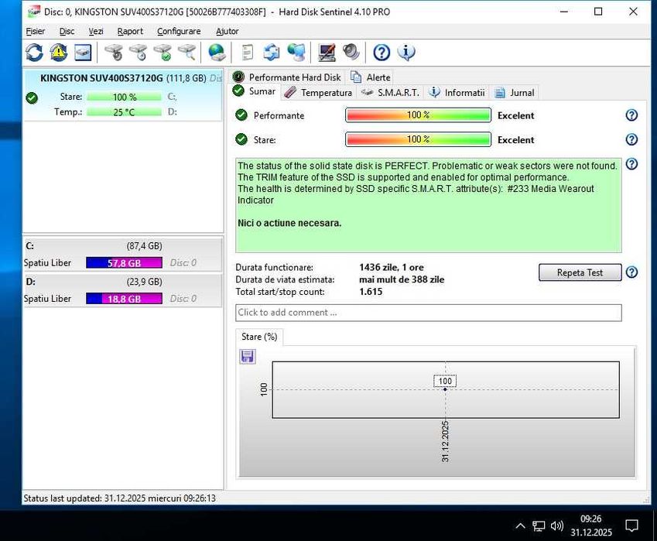Click the monitor with pencil configuration icon

(327, 53)
